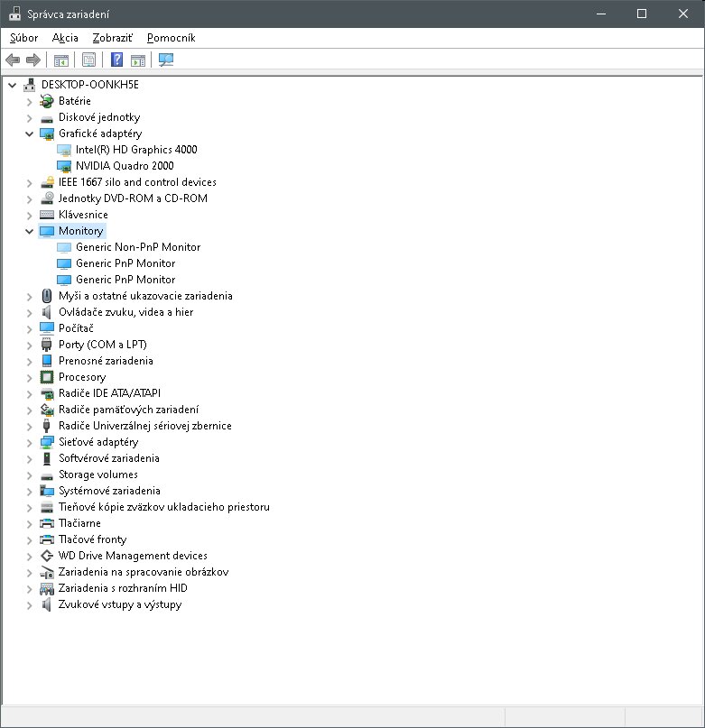Open the Súbor menu

23,38
